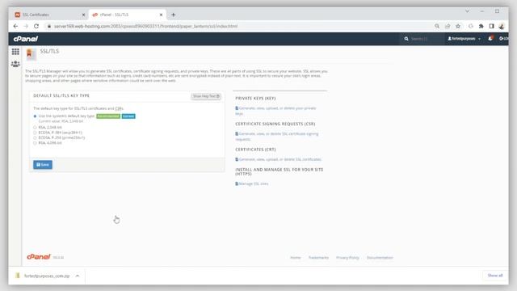Screen dimensions: 517x291
Task: Select ECDSA, P-384 (secp384r1) key type
Action: pos(35,133)
